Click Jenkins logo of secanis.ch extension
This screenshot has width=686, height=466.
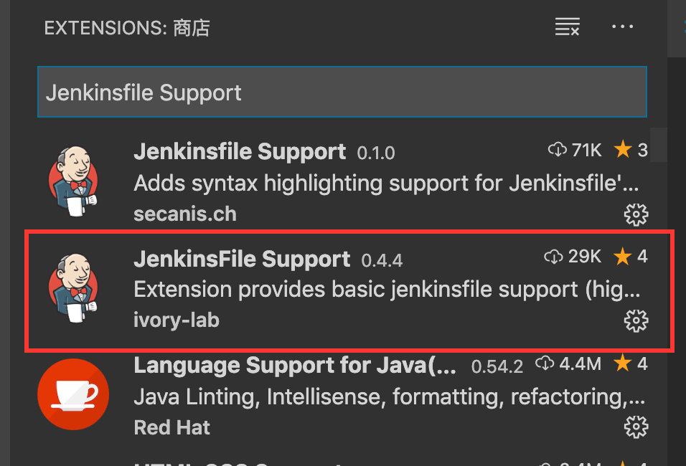tap(73, 181)
